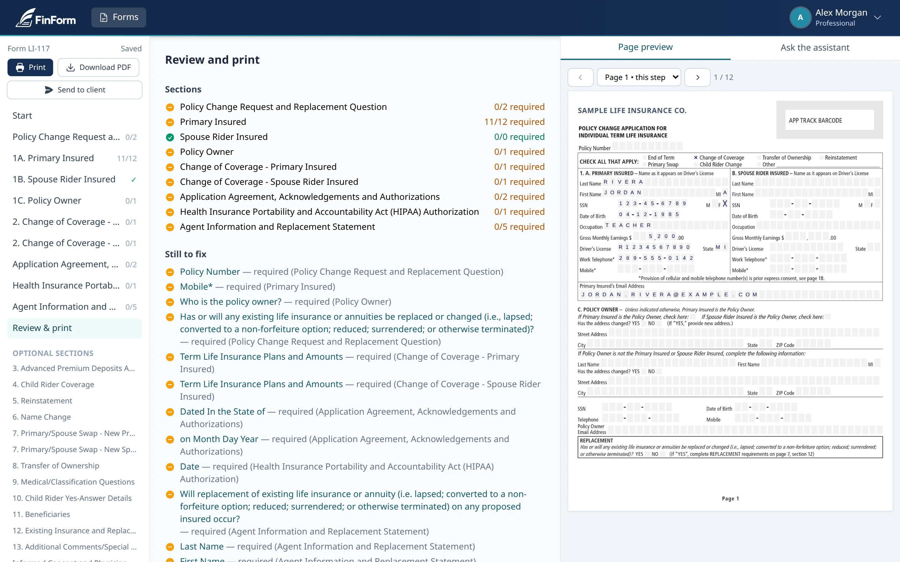Viewport: 900px width, 562px height.
Task: Select Review & print step
Action: point(74,328)
